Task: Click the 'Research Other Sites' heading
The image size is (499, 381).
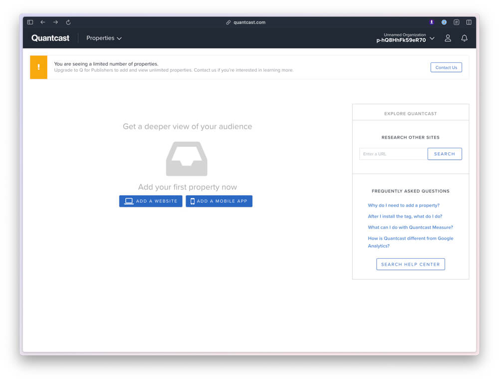Action: pyautogui.click(x=411, y=137)
